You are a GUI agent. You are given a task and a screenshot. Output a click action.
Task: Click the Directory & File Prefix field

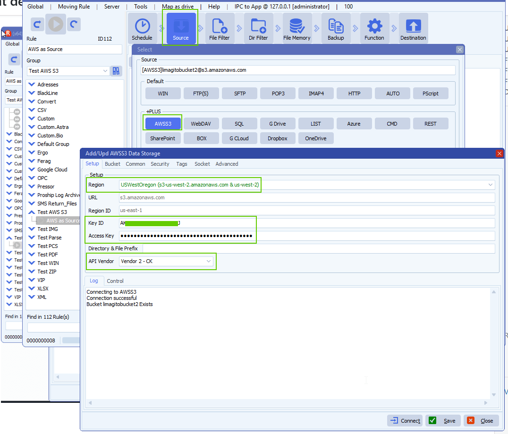click(319, 248)
